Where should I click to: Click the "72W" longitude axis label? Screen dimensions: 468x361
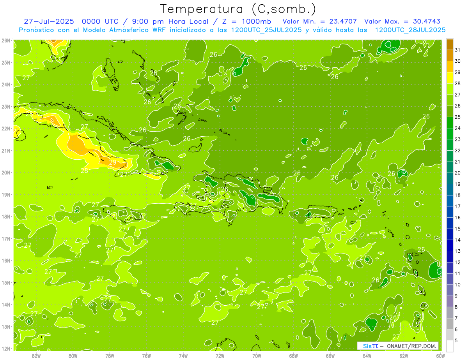click(x=220, y=355)
